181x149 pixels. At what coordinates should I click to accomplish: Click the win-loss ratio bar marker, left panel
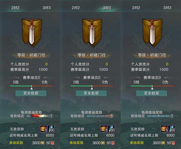click(31, 88)
